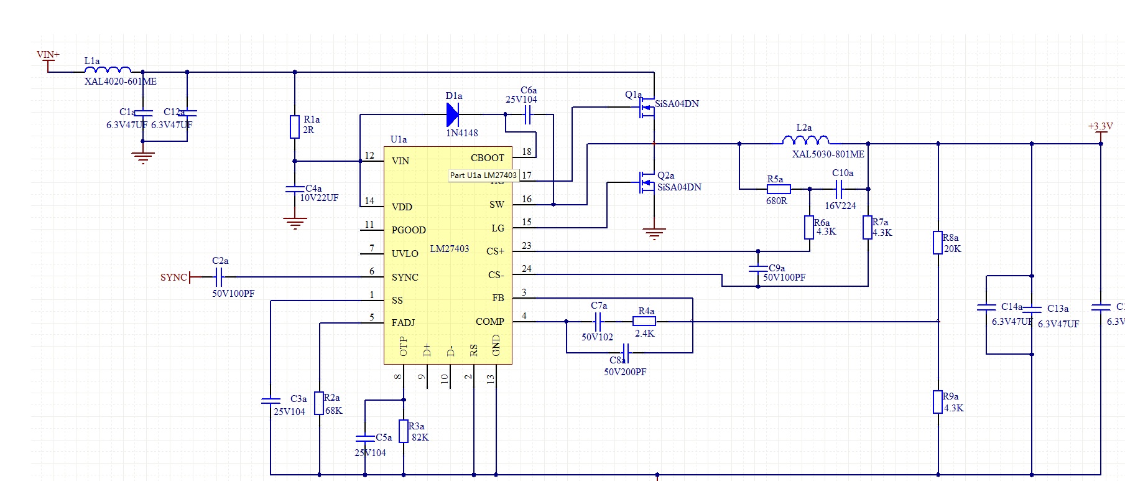Click the Part U1a LM27403 tooltip
The width and height of the screenshot is (1125, 481).
click(x=484, y=175)
